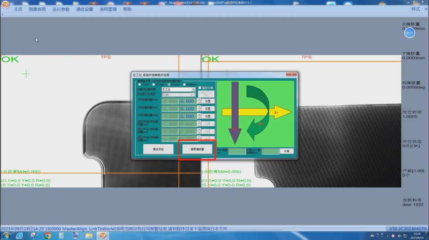
Task: Click the 计算 button
Action: [x=287, y=151]
